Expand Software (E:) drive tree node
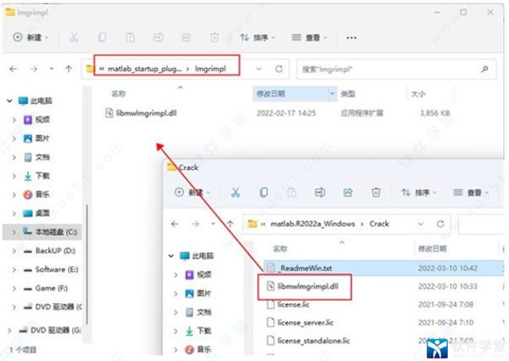This screenshot has height=361, width=509. click(x=14, y=269)
